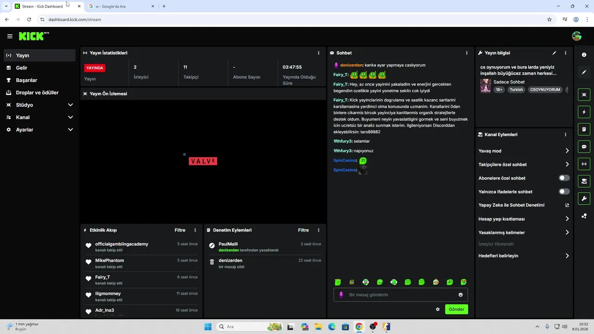Image resolution: width=594 pixels, height=334 pixels.
Task: Open Yasaklanmış kelimeler settings
Action: [523, 232]
